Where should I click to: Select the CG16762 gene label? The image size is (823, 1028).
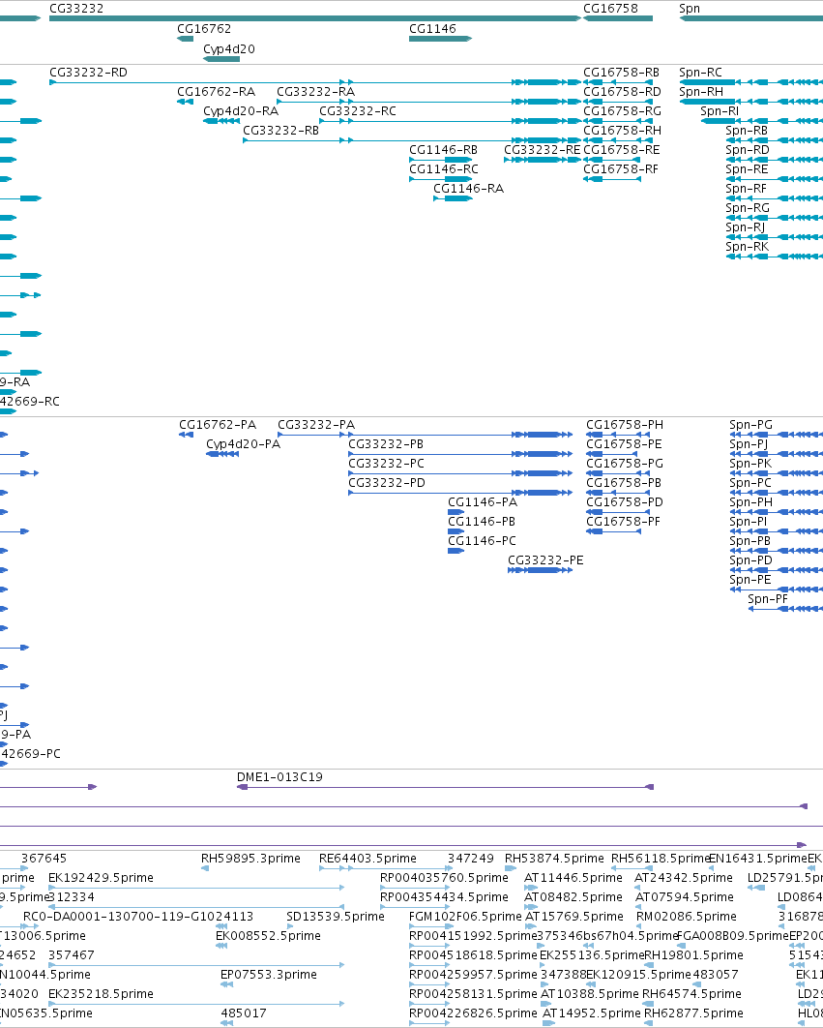pyautogui.click(x=204, y=29)
